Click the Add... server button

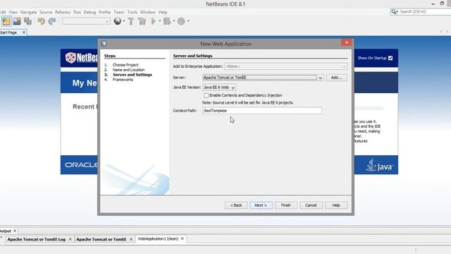(336, 78)
